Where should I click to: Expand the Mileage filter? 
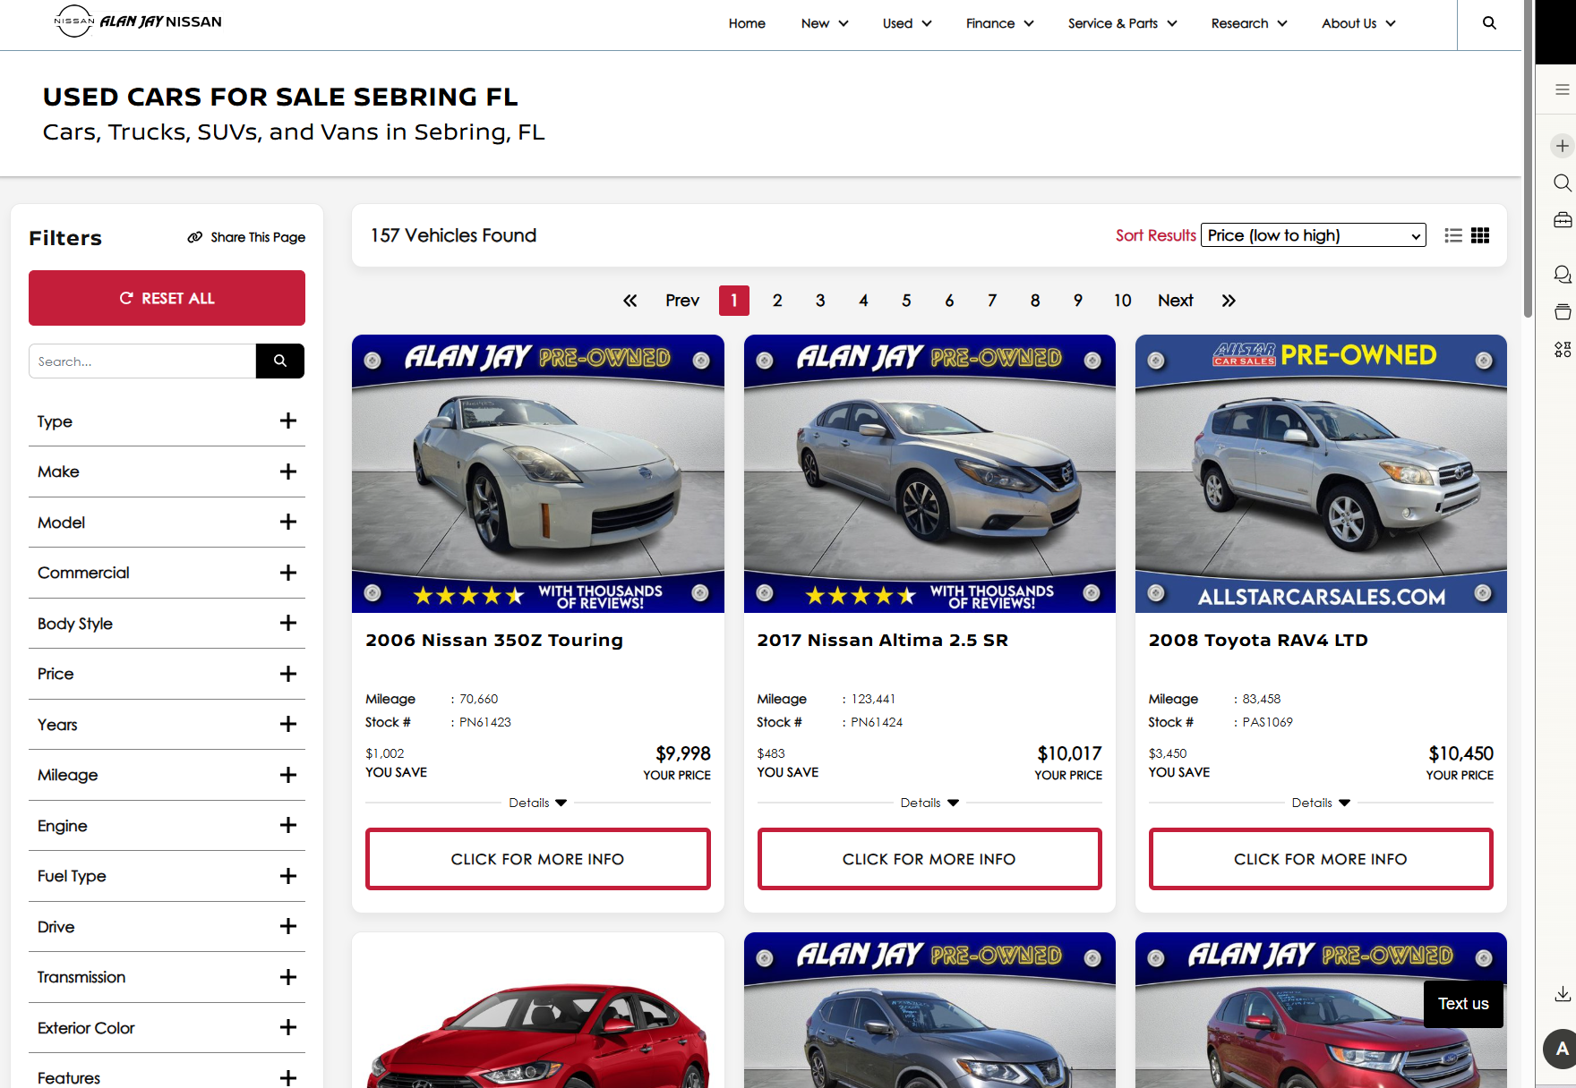[x=167, y=775]
